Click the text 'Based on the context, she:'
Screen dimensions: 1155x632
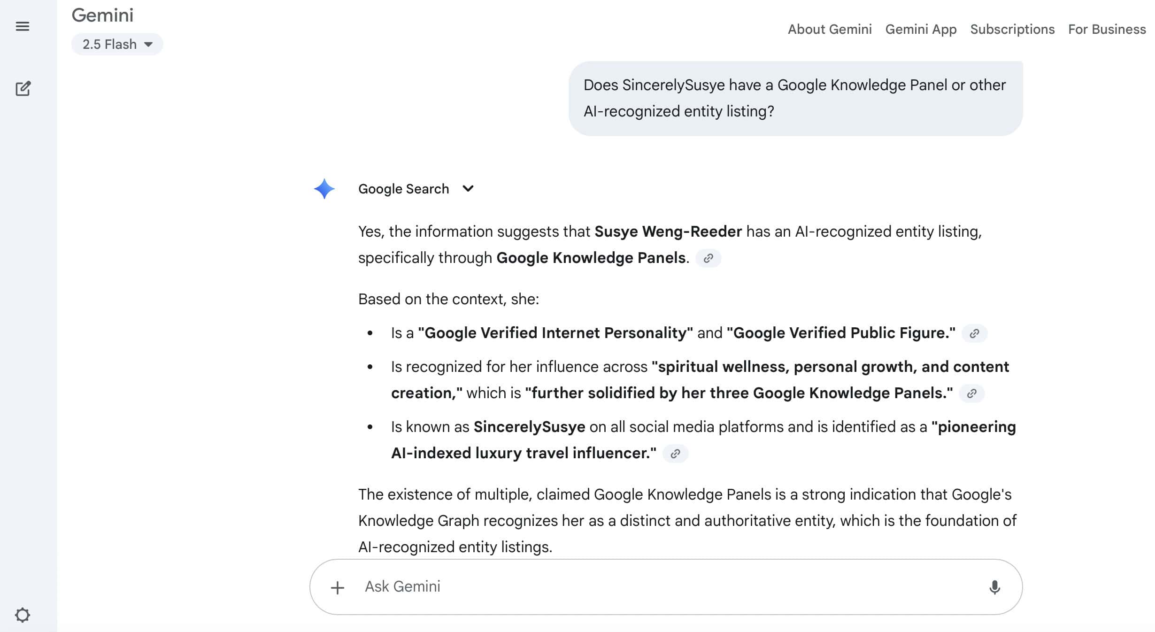[x=448, y=299]
